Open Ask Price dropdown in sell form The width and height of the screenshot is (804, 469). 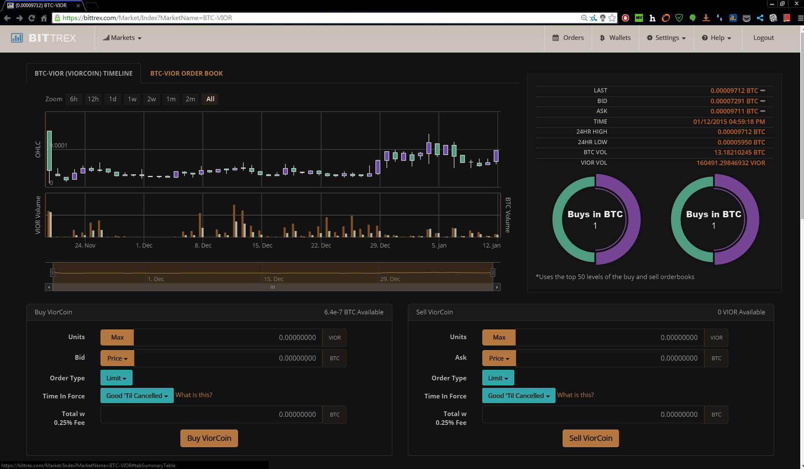(499, 358)
